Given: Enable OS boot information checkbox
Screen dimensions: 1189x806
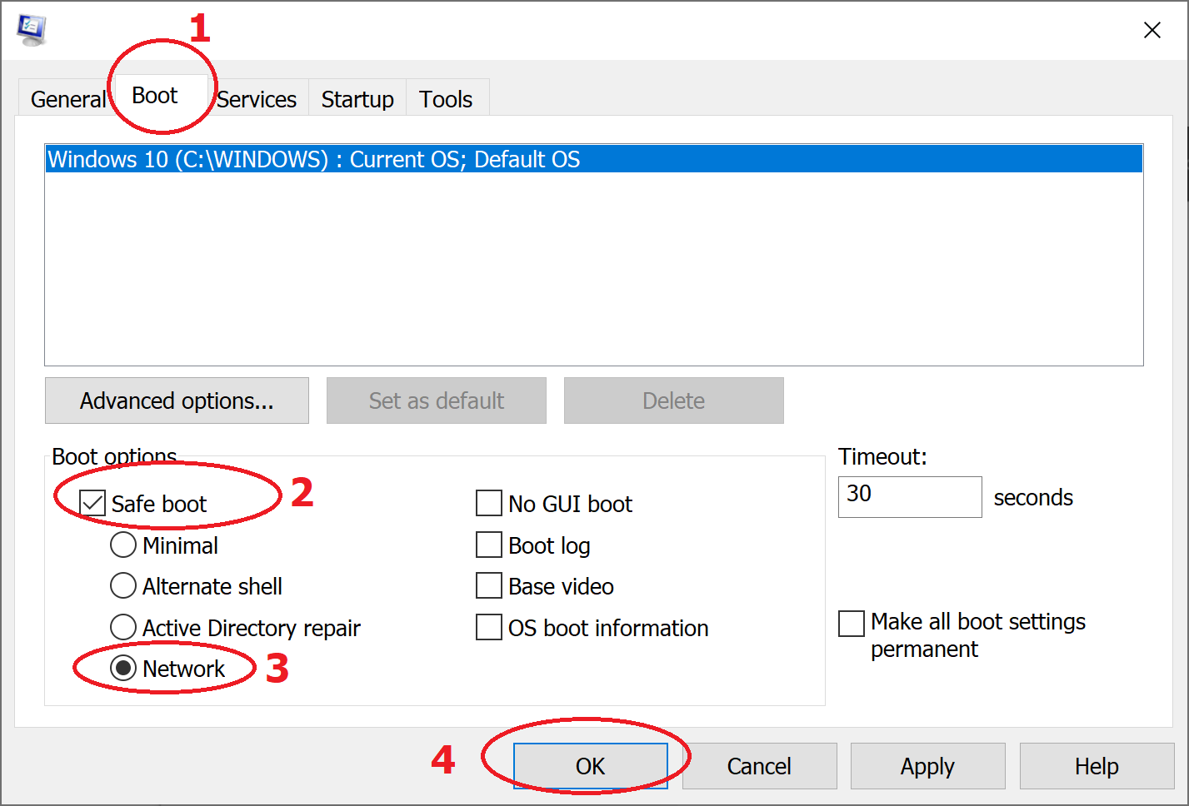Looking at the screenshot, I should tap(489, 627).
